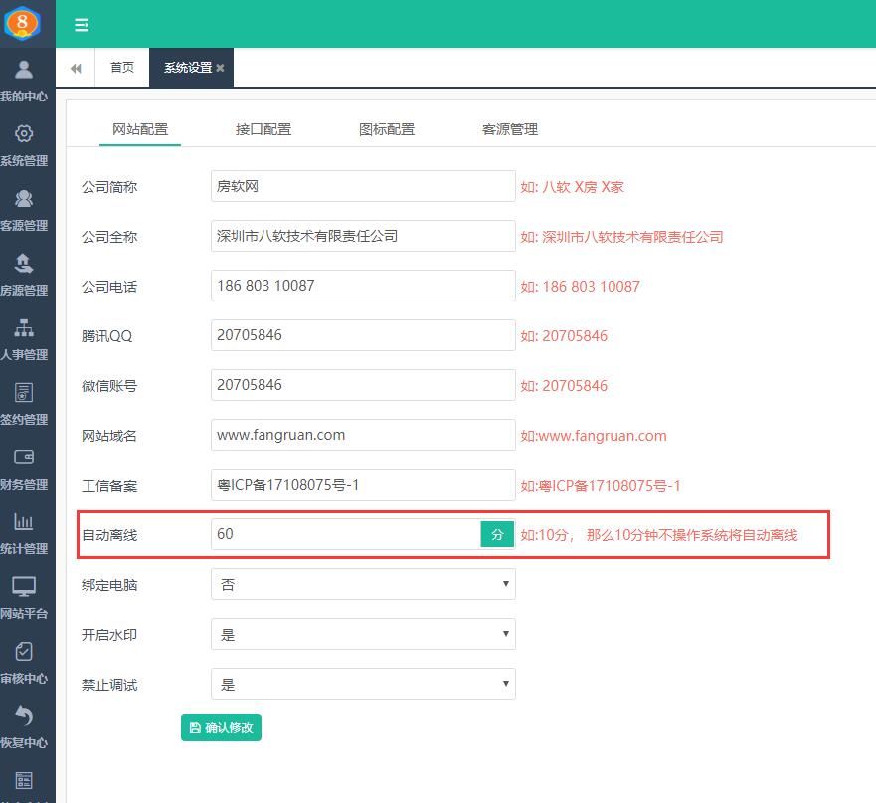This screenshot has height=803, width=876.
Task: Switch to 图标配置 tab
Action: 387,129
